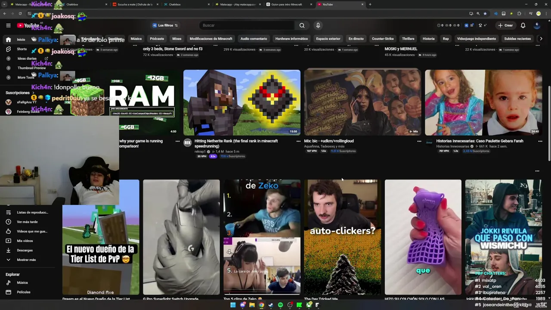Open the Paulette Gebara Farah video thumbnail
Image resolution: width=551 pixels, height=310 pixels.
point(483,102)
